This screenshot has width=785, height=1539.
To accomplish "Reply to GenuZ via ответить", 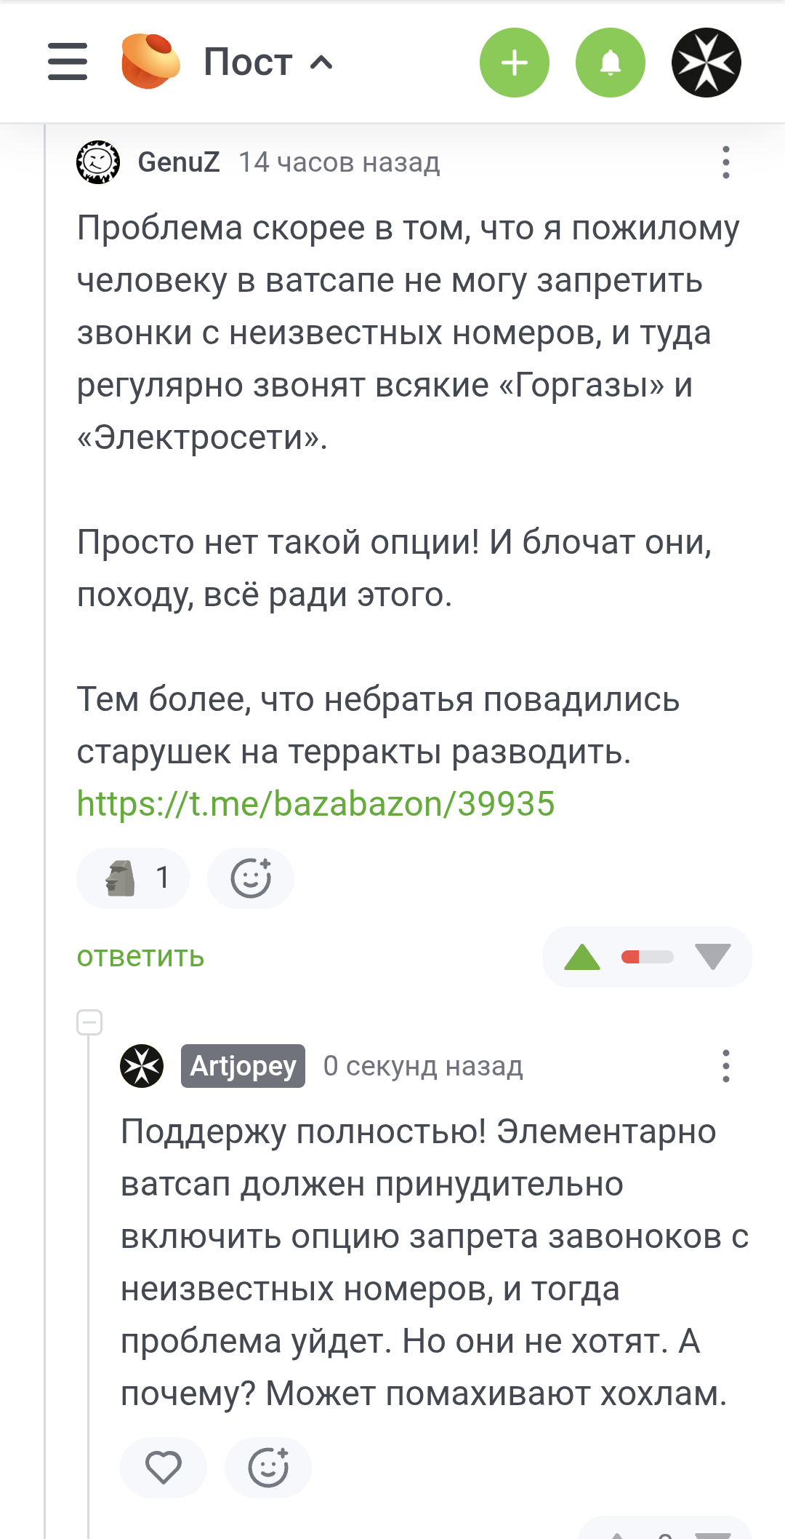I will point(140,957).
